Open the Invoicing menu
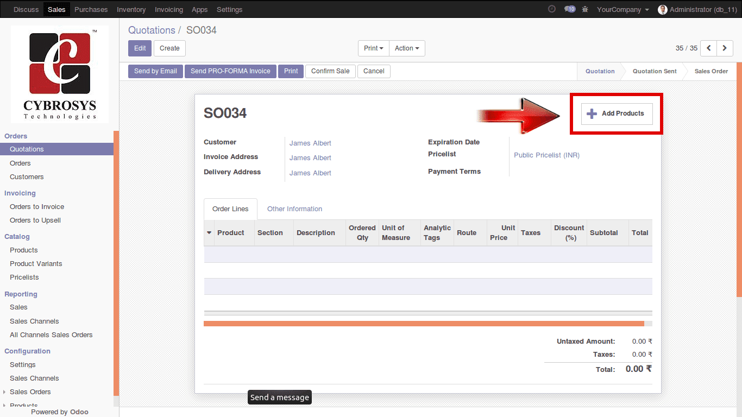Viewport: 742px width, 417px height. coord(168,10)
